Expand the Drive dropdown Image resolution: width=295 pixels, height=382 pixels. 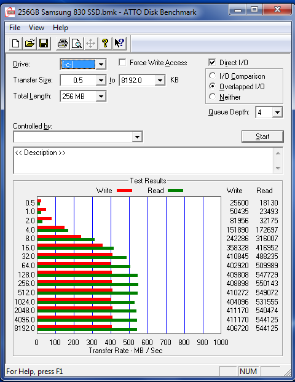(x=101, y=65)
